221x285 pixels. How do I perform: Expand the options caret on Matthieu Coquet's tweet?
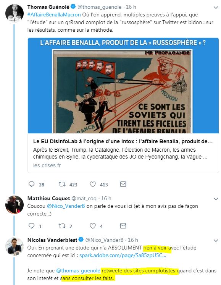click(x=216, y=199)
